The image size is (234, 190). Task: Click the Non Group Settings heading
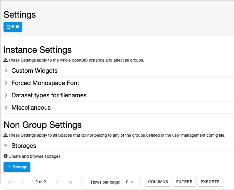tap(43, 125)
